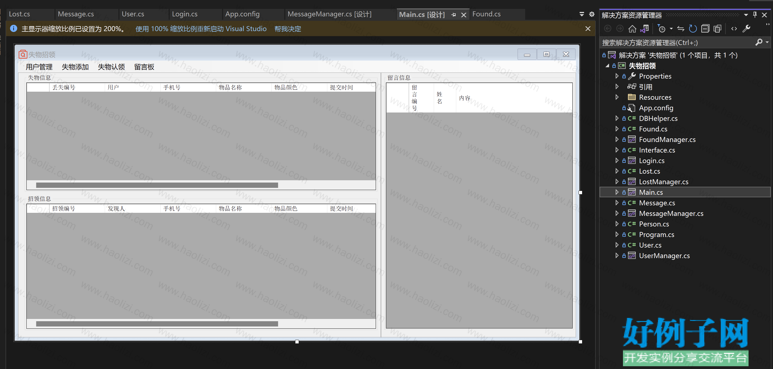This screenshot has width=773, height=369.
Task: Open the 用户管理 menu in form
Action: (39, 67)
